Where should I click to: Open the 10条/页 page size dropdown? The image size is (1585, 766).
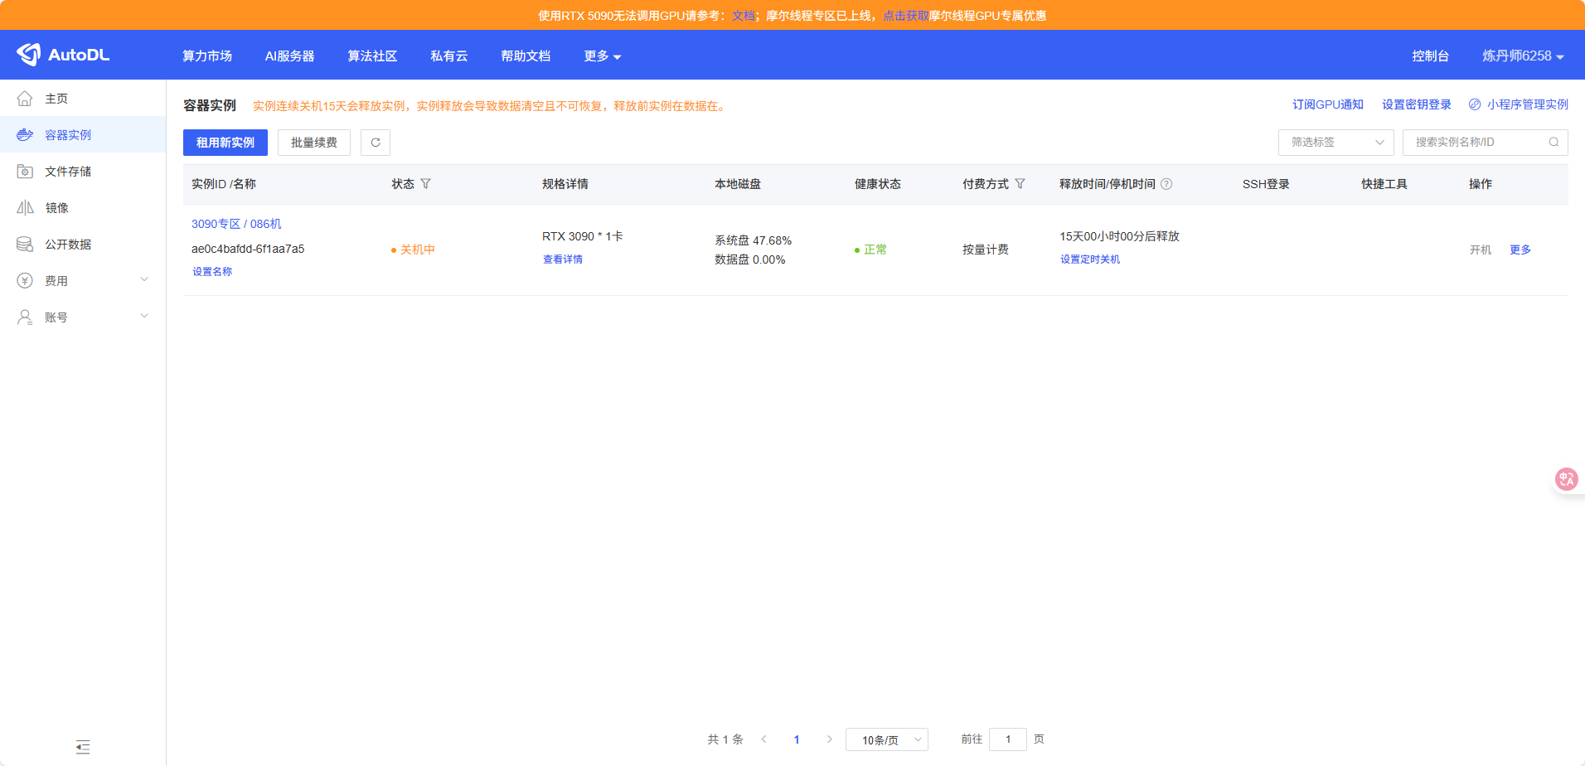886,739
